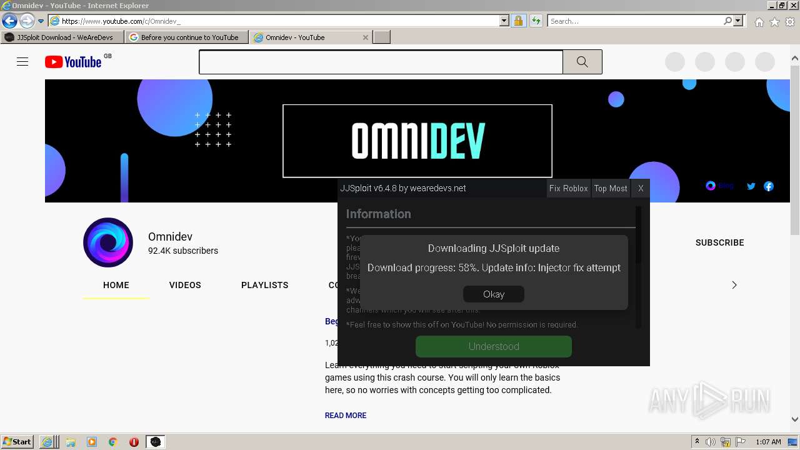Show hidden tray icons arrow

(697, 442)
